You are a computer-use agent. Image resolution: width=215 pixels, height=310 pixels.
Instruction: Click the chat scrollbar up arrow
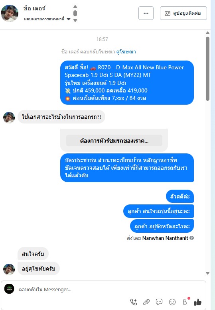(x=207, y=33)
